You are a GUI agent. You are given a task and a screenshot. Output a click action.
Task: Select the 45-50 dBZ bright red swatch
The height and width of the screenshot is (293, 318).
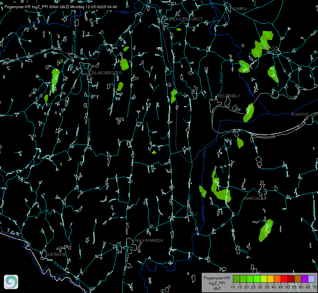[x=284, y=279]
